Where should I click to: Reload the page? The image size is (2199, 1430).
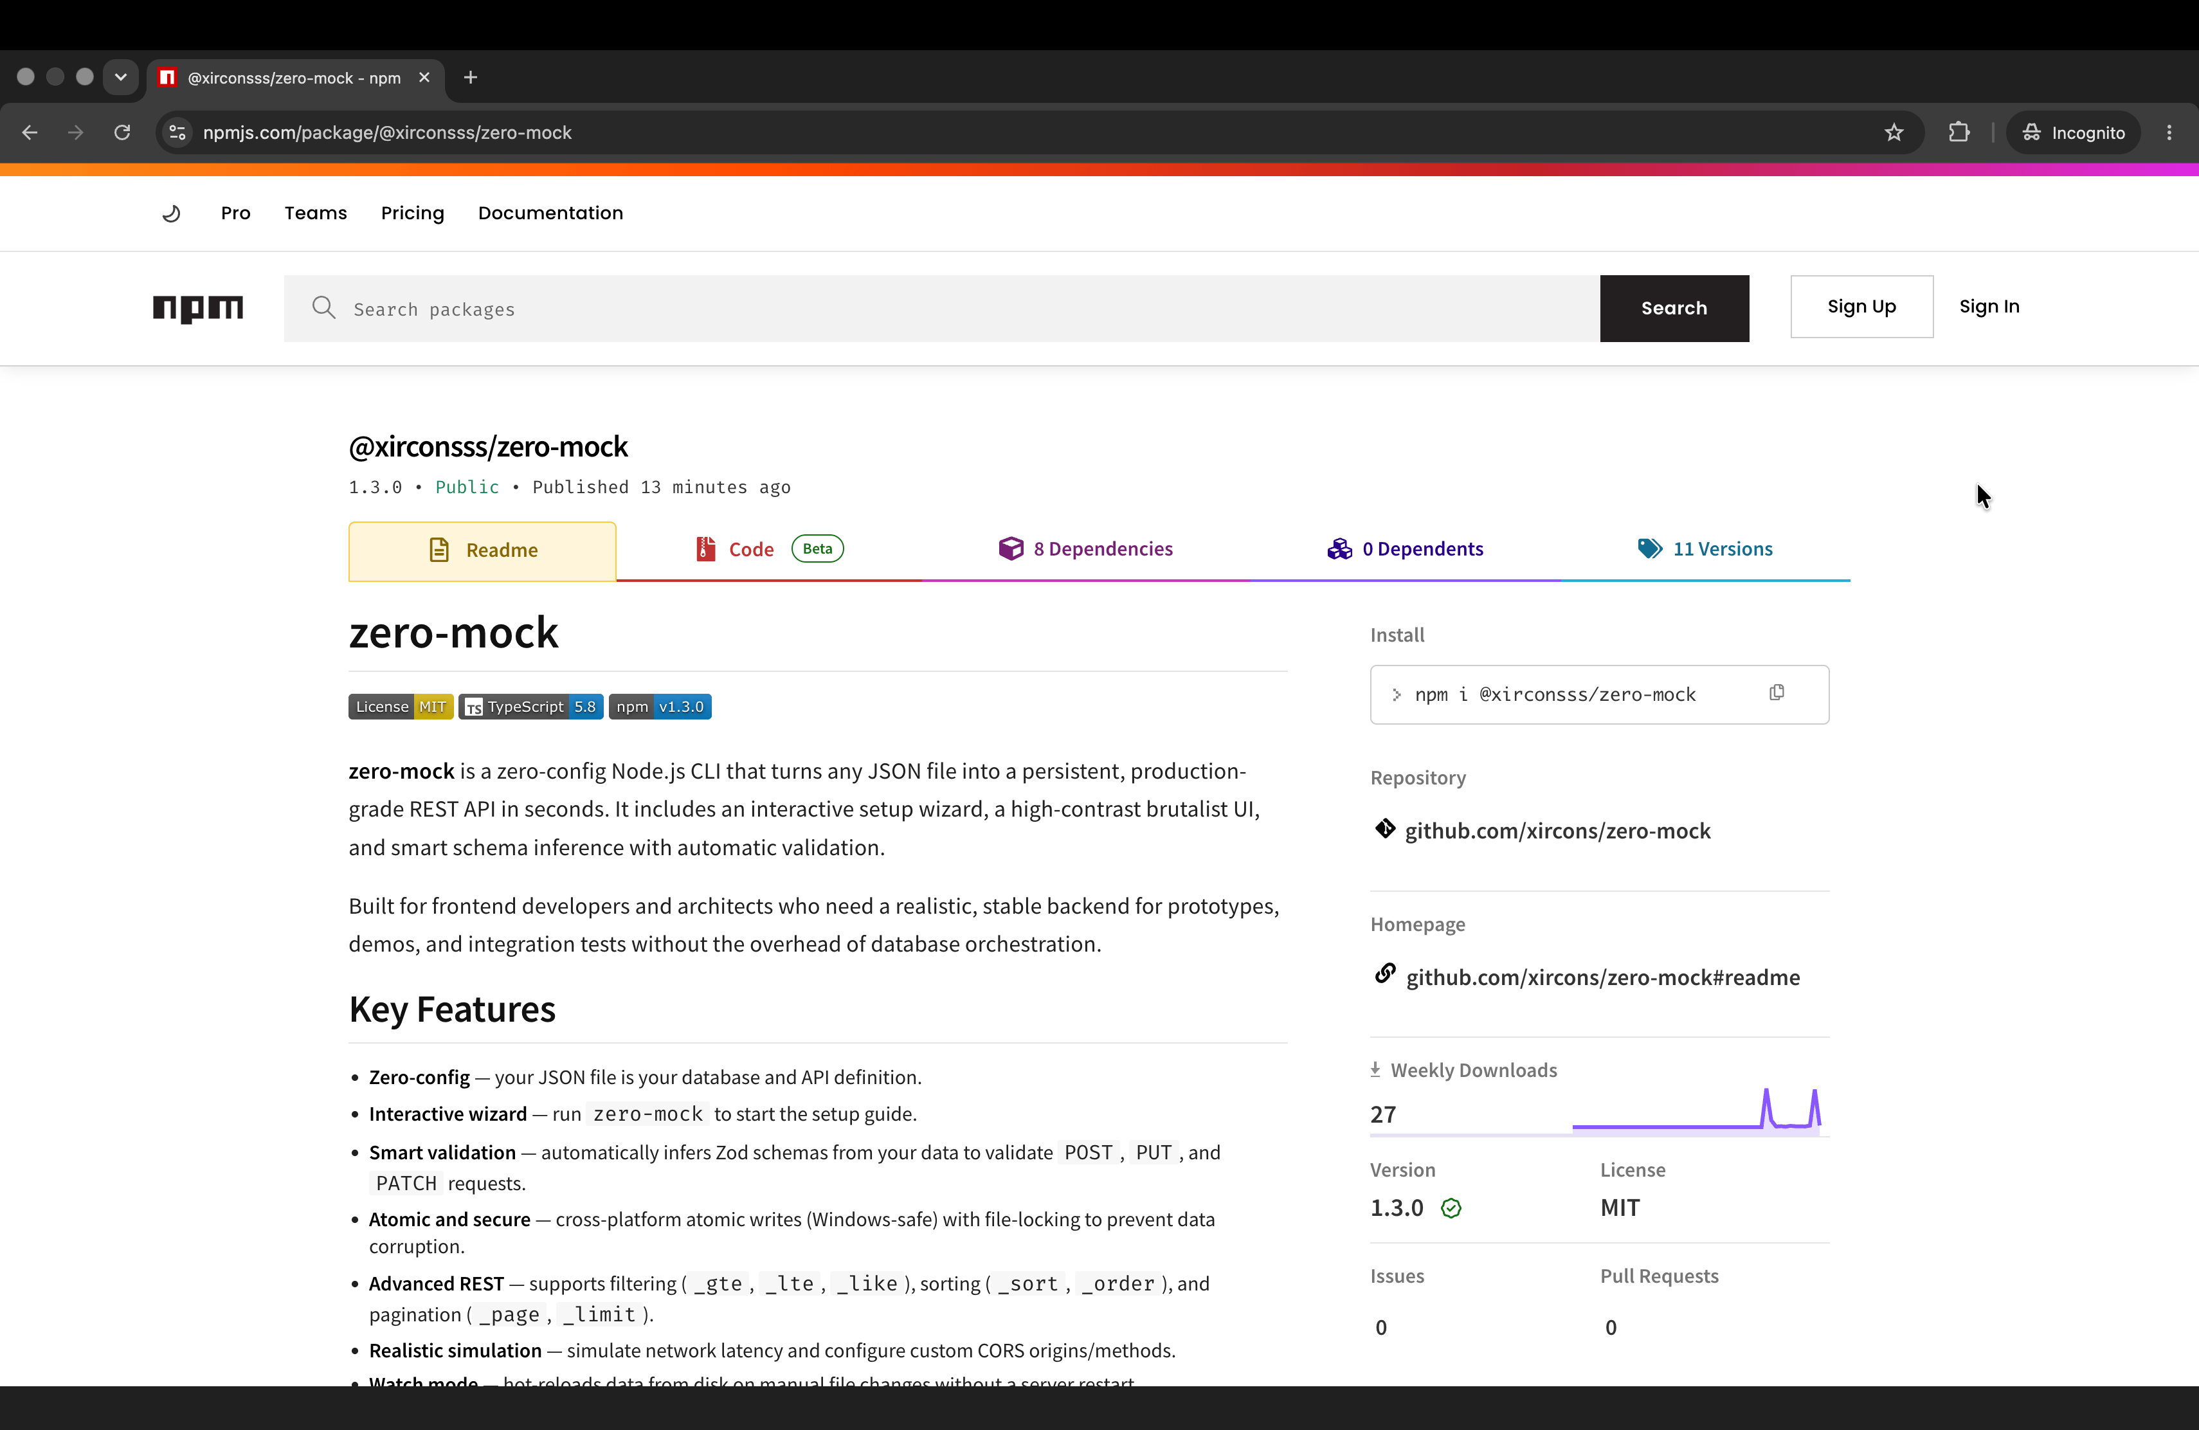click(122, 132)
